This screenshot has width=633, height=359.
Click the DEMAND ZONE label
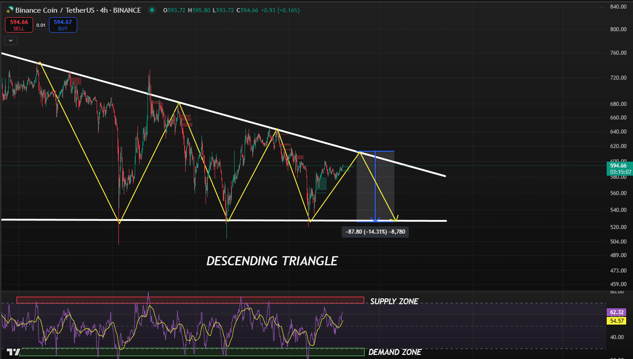[x=395, y=352]
